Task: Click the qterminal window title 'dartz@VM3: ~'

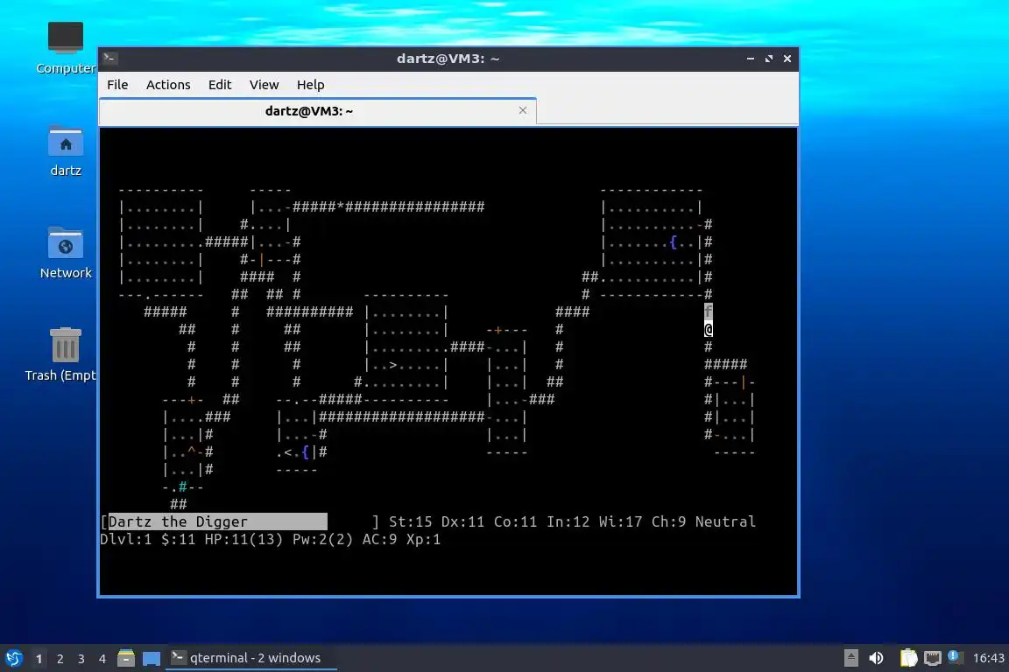Action: 448,59
